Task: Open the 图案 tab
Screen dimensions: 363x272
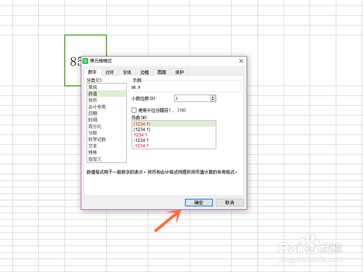Action: coord(162,72)
